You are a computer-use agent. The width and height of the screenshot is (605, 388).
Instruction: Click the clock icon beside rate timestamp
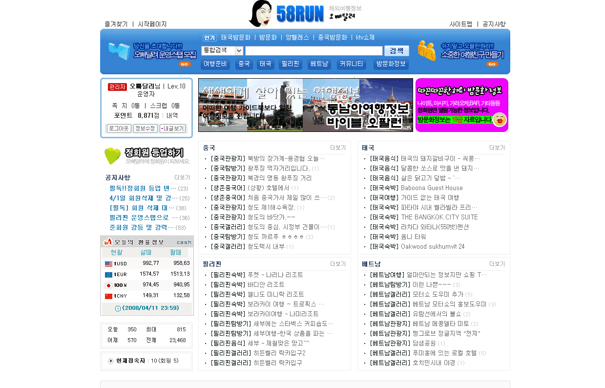[118, 308]
